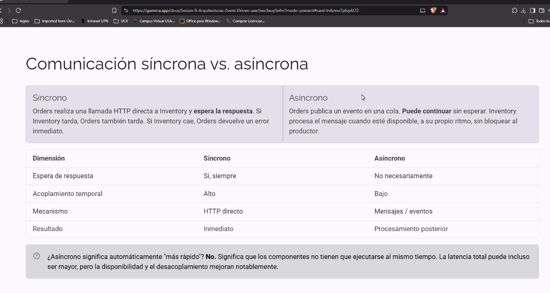
Task: Click the install app icon in address bar
Action: point(423,10)
